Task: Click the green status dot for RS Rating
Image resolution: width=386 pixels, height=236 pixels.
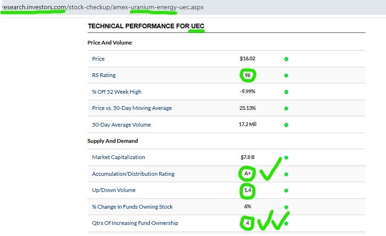Action: point(286,76)
